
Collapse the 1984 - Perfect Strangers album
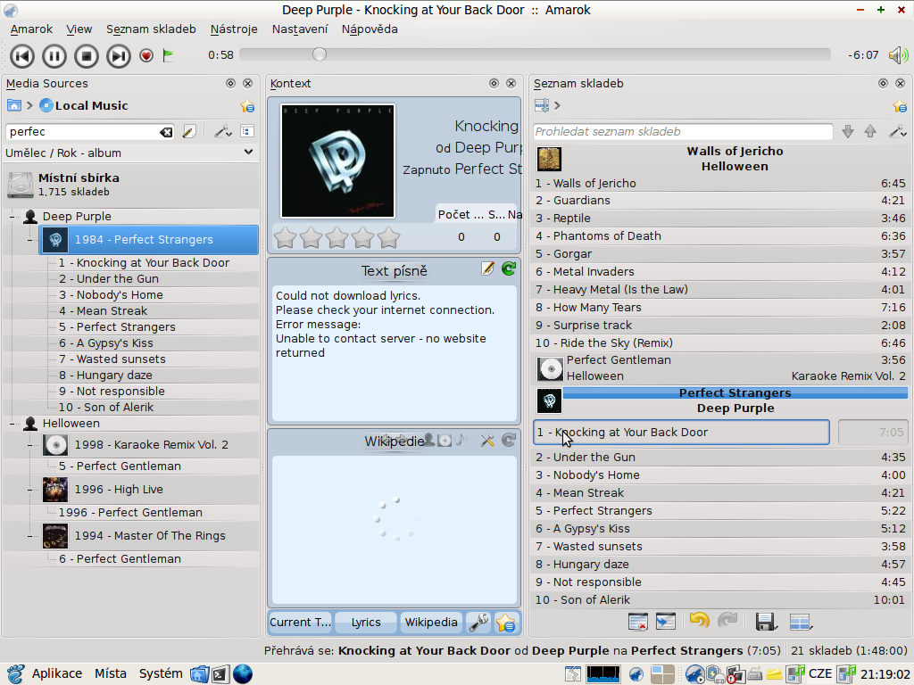pos(29,239)
